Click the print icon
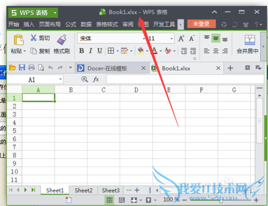268x206 pixels. click(x=32, y=68)
